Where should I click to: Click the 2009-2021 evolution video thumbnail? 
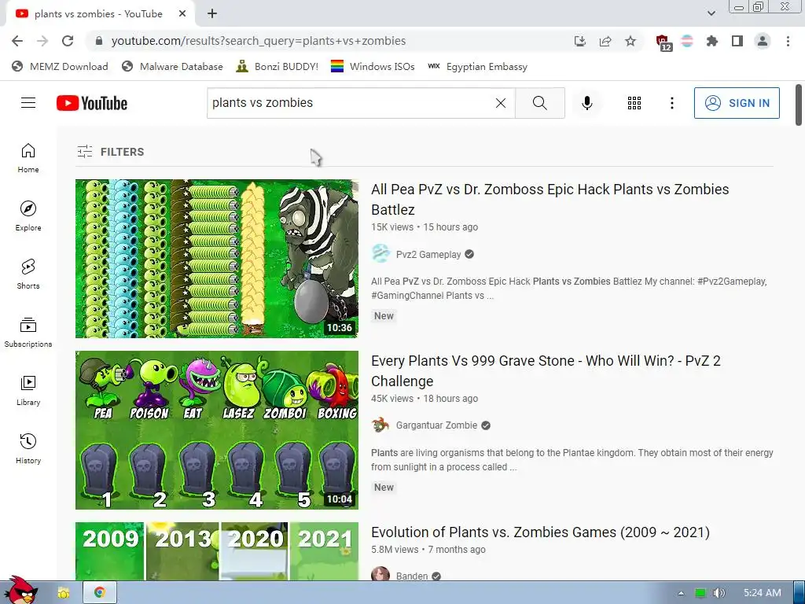217,551
